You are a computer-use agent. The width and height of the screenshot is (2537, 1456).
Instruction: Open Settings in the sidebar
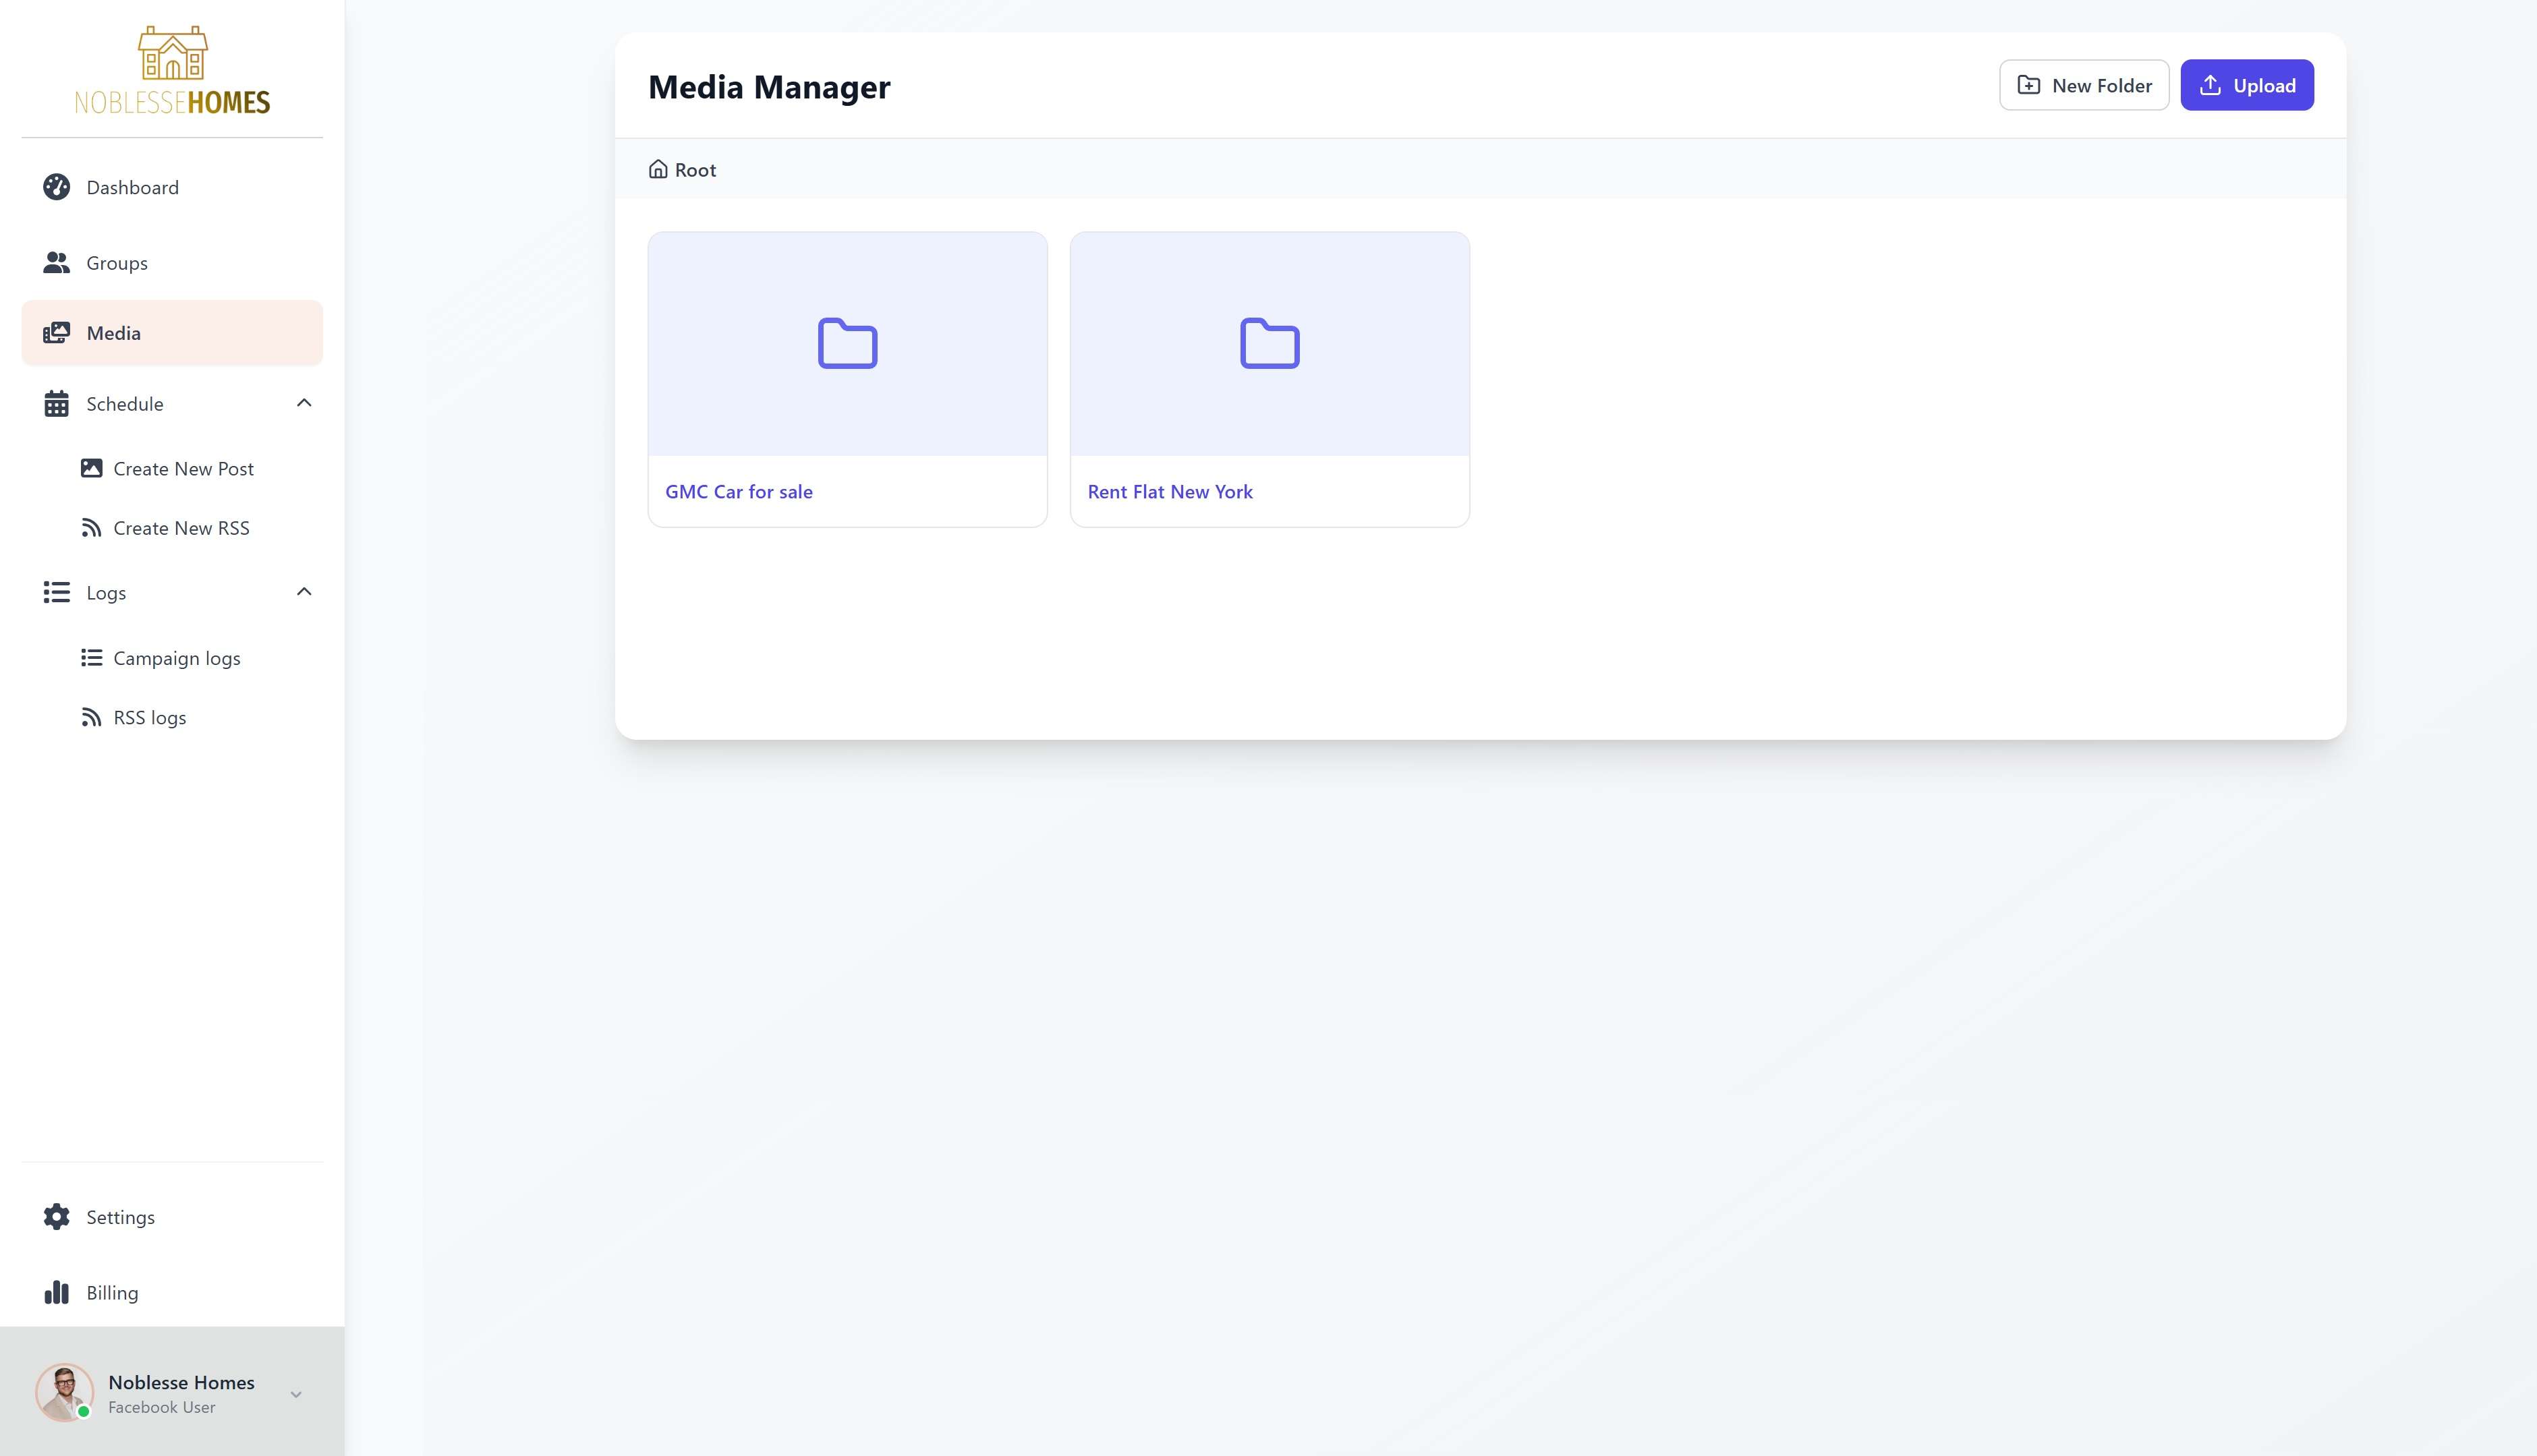pos(172,1217)
